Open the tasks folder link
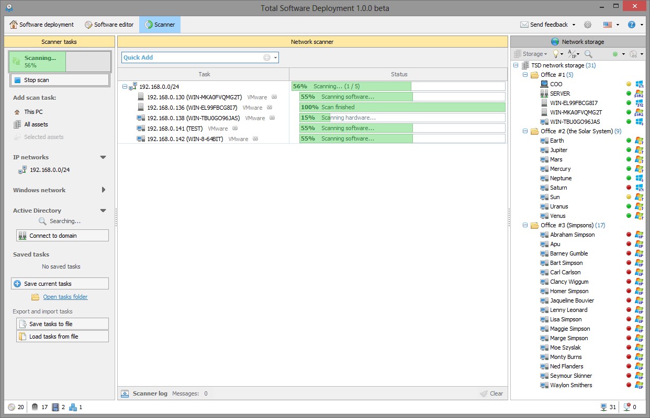 [x=65, y=297]
